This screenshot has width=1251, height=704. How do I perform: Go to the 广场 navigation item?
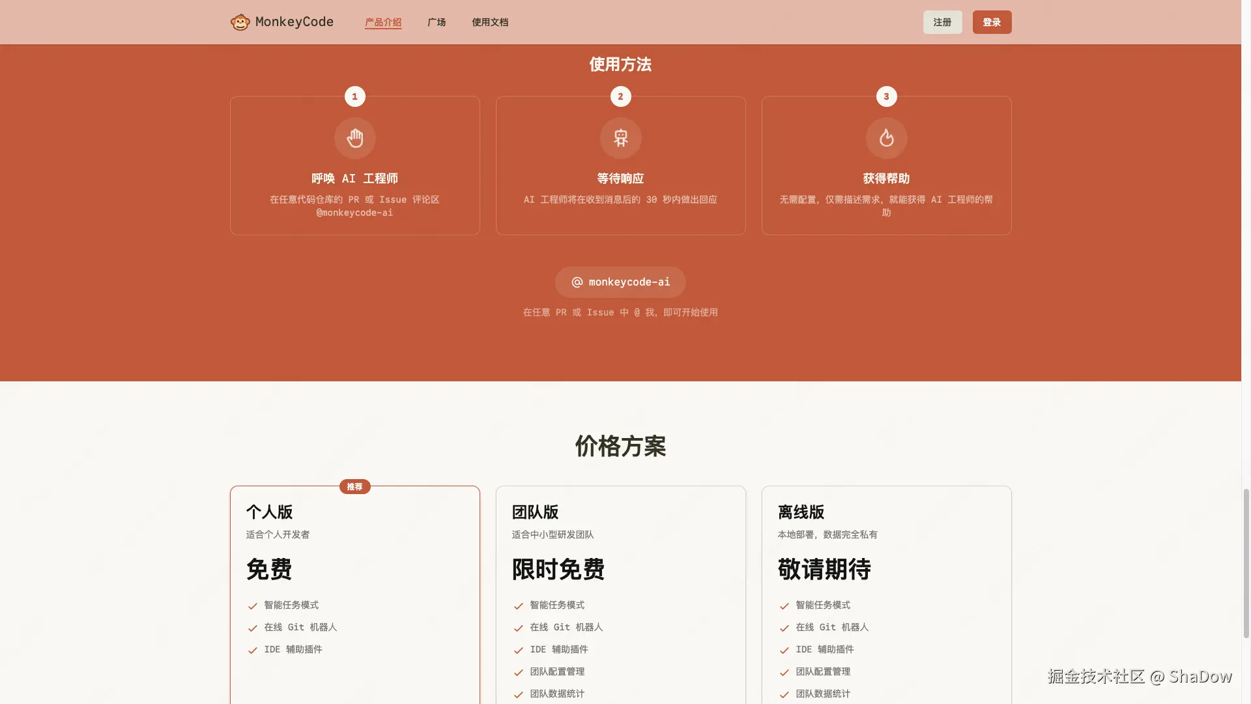(437, 22)
